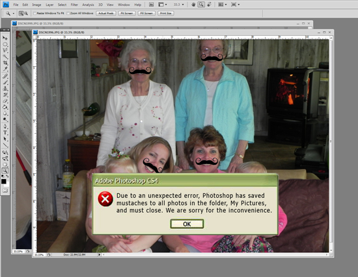Select the Crop tool

tap(5, 62)
